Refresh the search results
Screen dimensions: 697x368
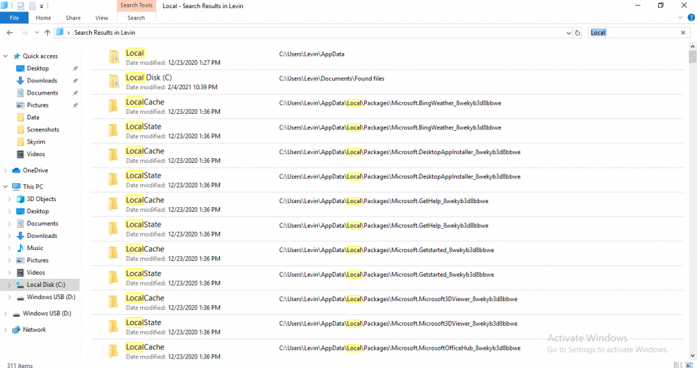click(x=577, y=33)
